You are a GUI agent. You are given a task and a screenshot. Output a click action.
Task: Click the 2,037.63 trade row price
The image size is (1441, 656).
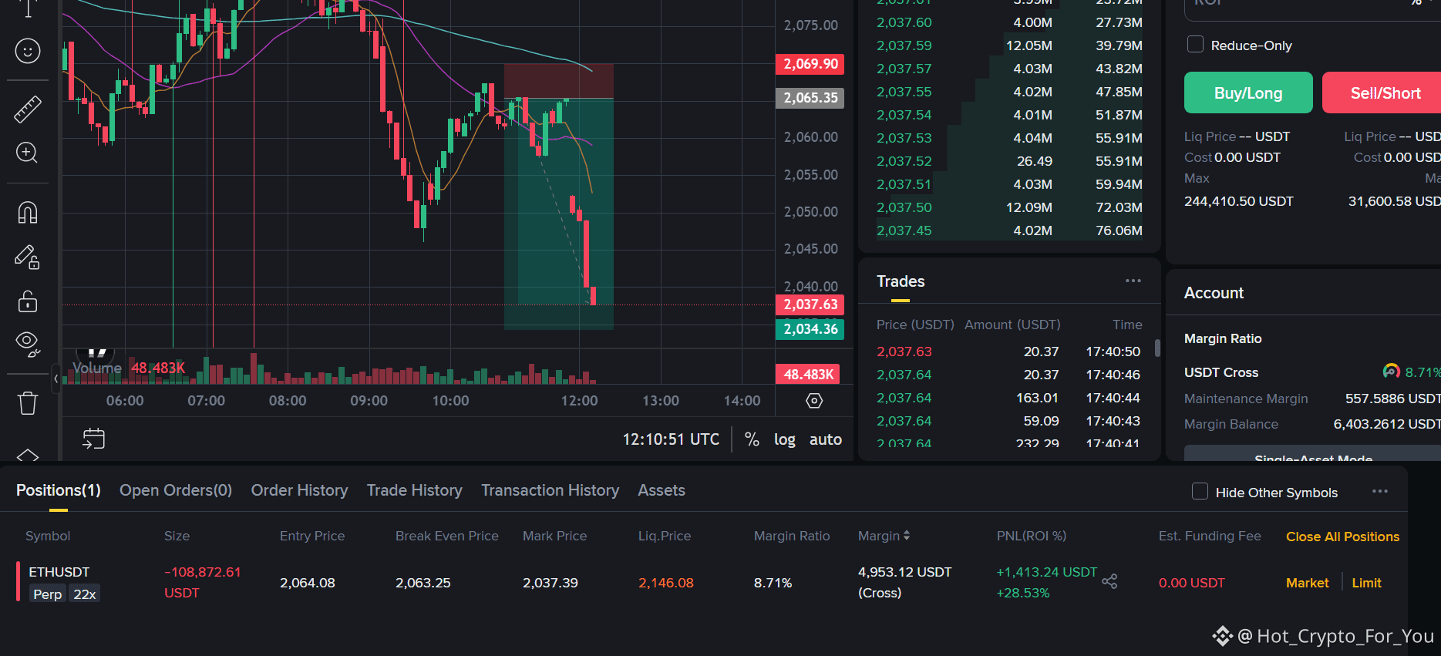904,352
